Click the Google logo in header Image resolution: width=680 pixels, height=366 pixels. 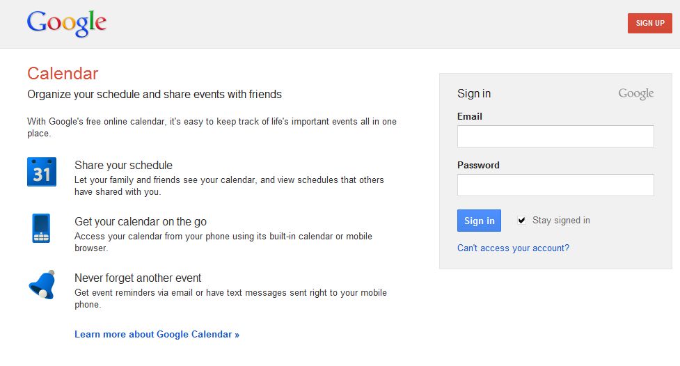click(x=67, y=23)
